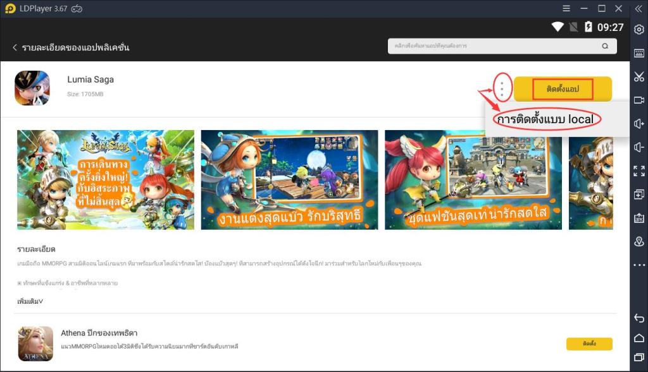The width and height of the screenshot is (648, 372).
Task: Minimize the LDPlayer window
Action: [584, 8]
